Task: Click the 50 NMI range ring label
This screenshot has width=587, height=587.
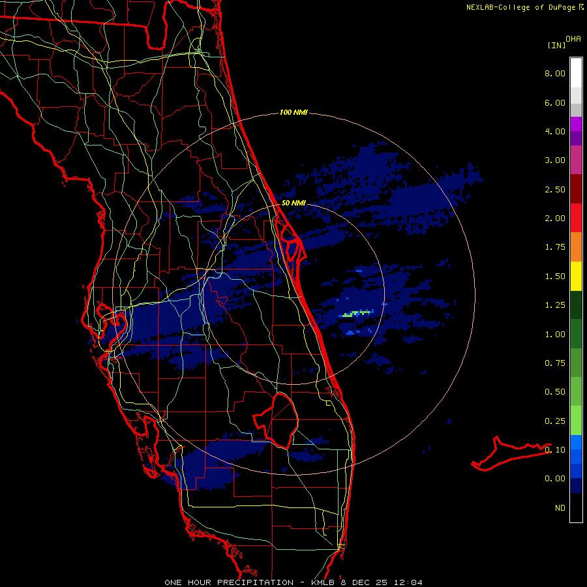Action: (x=293, y=203)
